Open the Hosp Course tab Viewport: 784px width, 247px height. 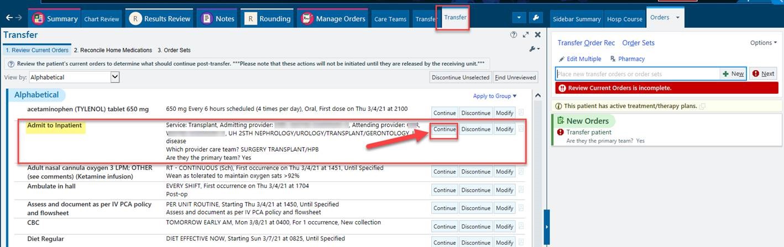(x=625, y=19)
